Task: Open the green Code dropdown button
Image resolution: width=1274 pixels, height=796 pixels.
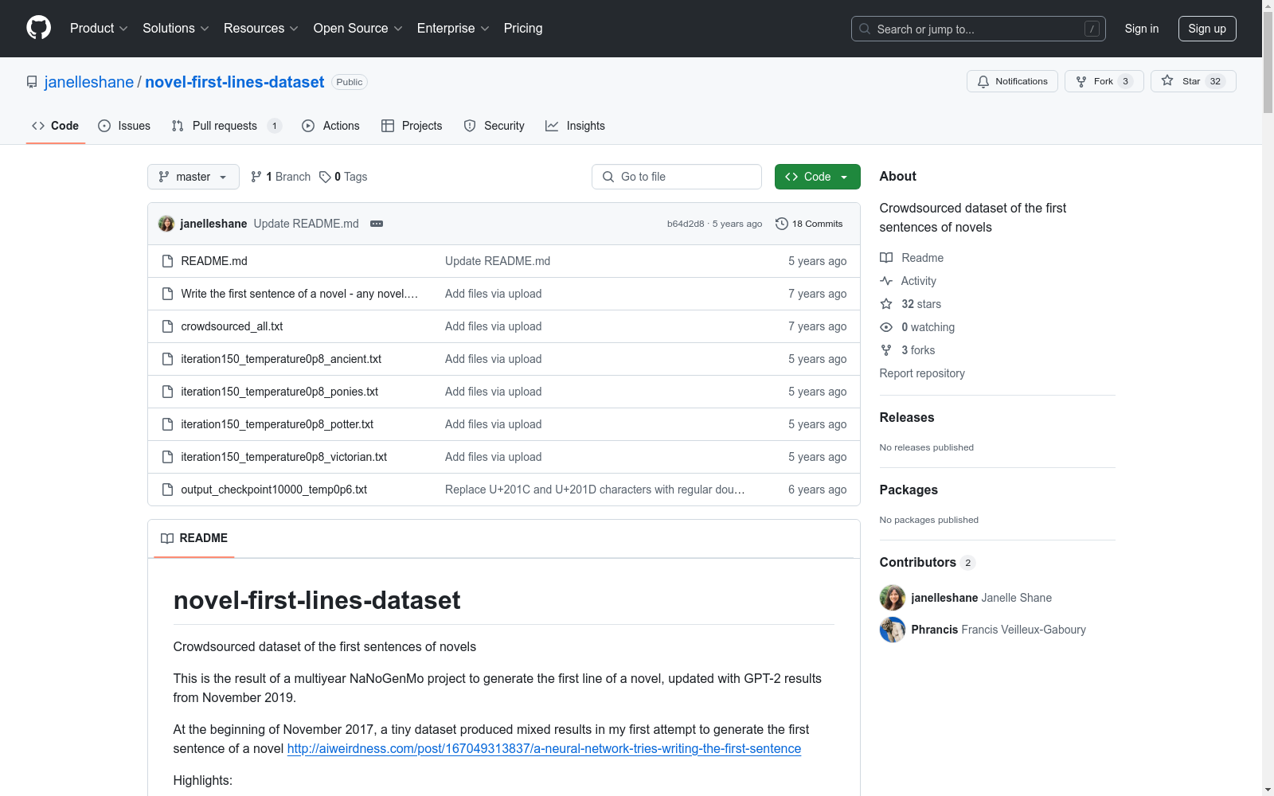Action: point(817,177)
